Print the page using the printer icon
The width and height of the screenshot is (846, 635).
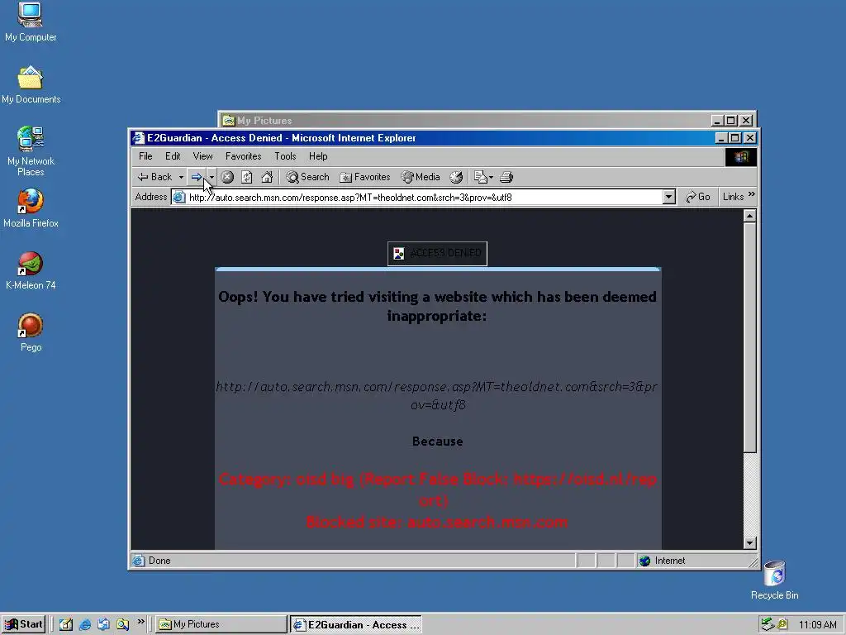pos(506,177)
